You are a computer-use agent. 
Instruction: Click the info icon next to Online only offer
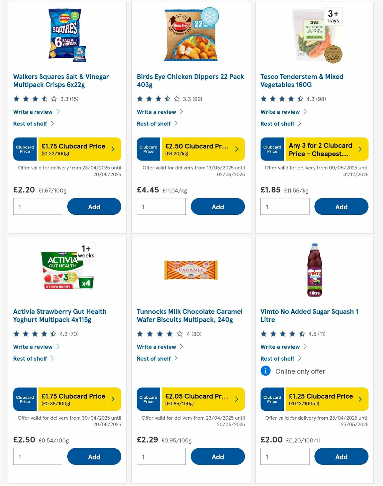(265, 371)
